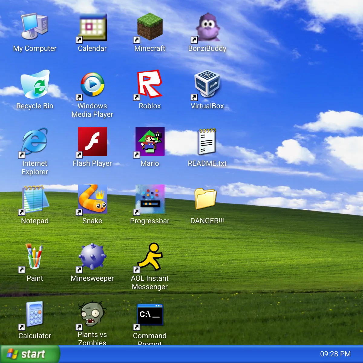Click the "VirtualBox" label text
This screenshot has width=363, height=363.
(207, 106)
